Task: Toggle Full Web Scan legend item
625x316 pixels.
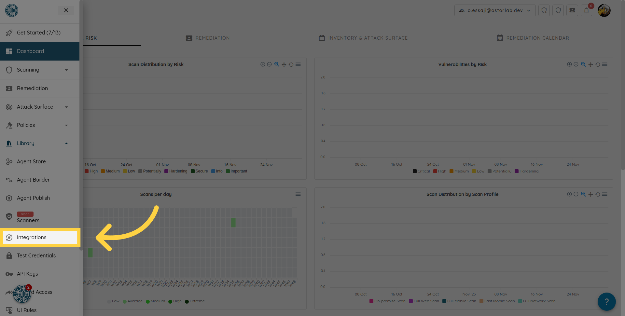Action: pyautogui.click(x=424, y=301)
